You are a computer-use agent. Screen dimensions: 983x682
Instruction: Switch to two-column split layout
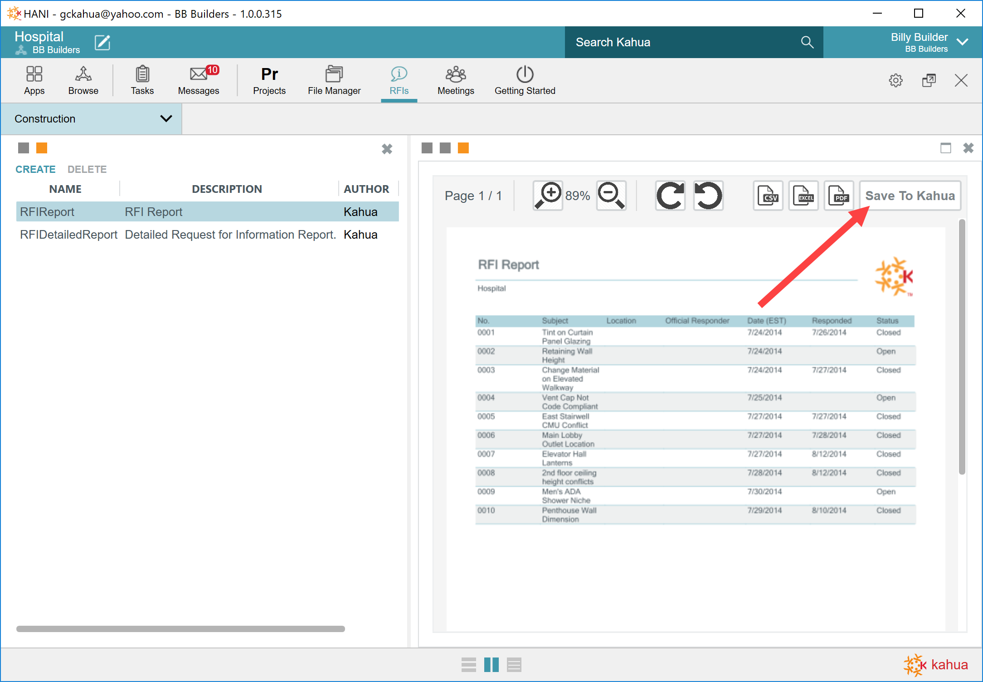coord(491,665)
